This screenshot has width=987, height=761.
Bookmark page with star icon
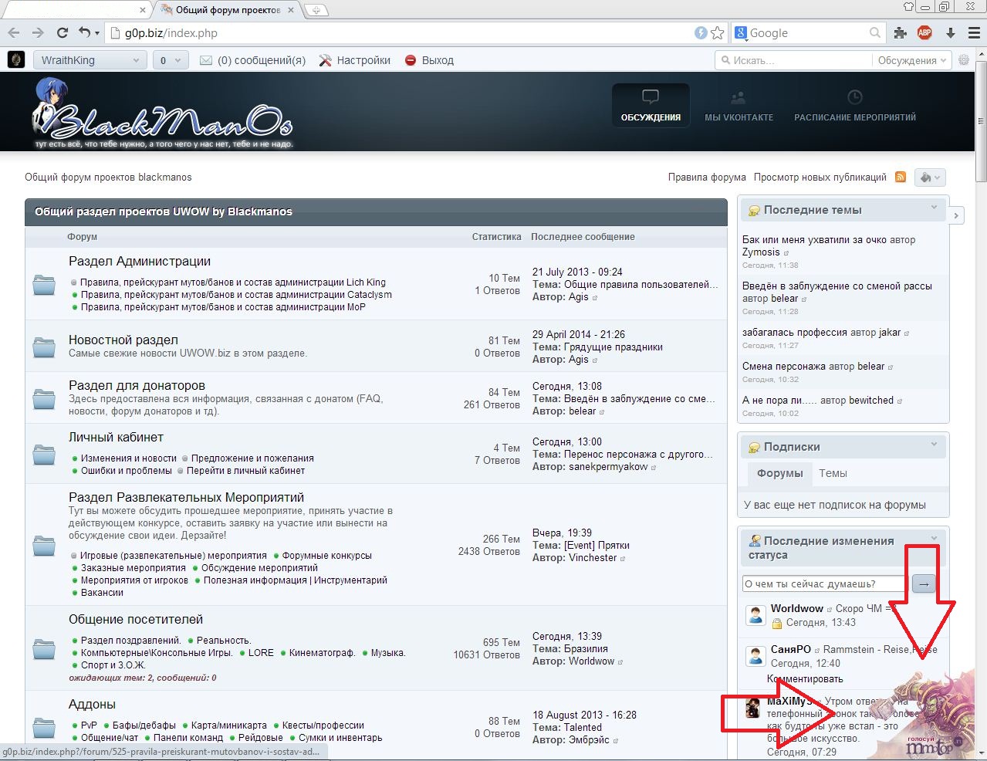[718, 33]
